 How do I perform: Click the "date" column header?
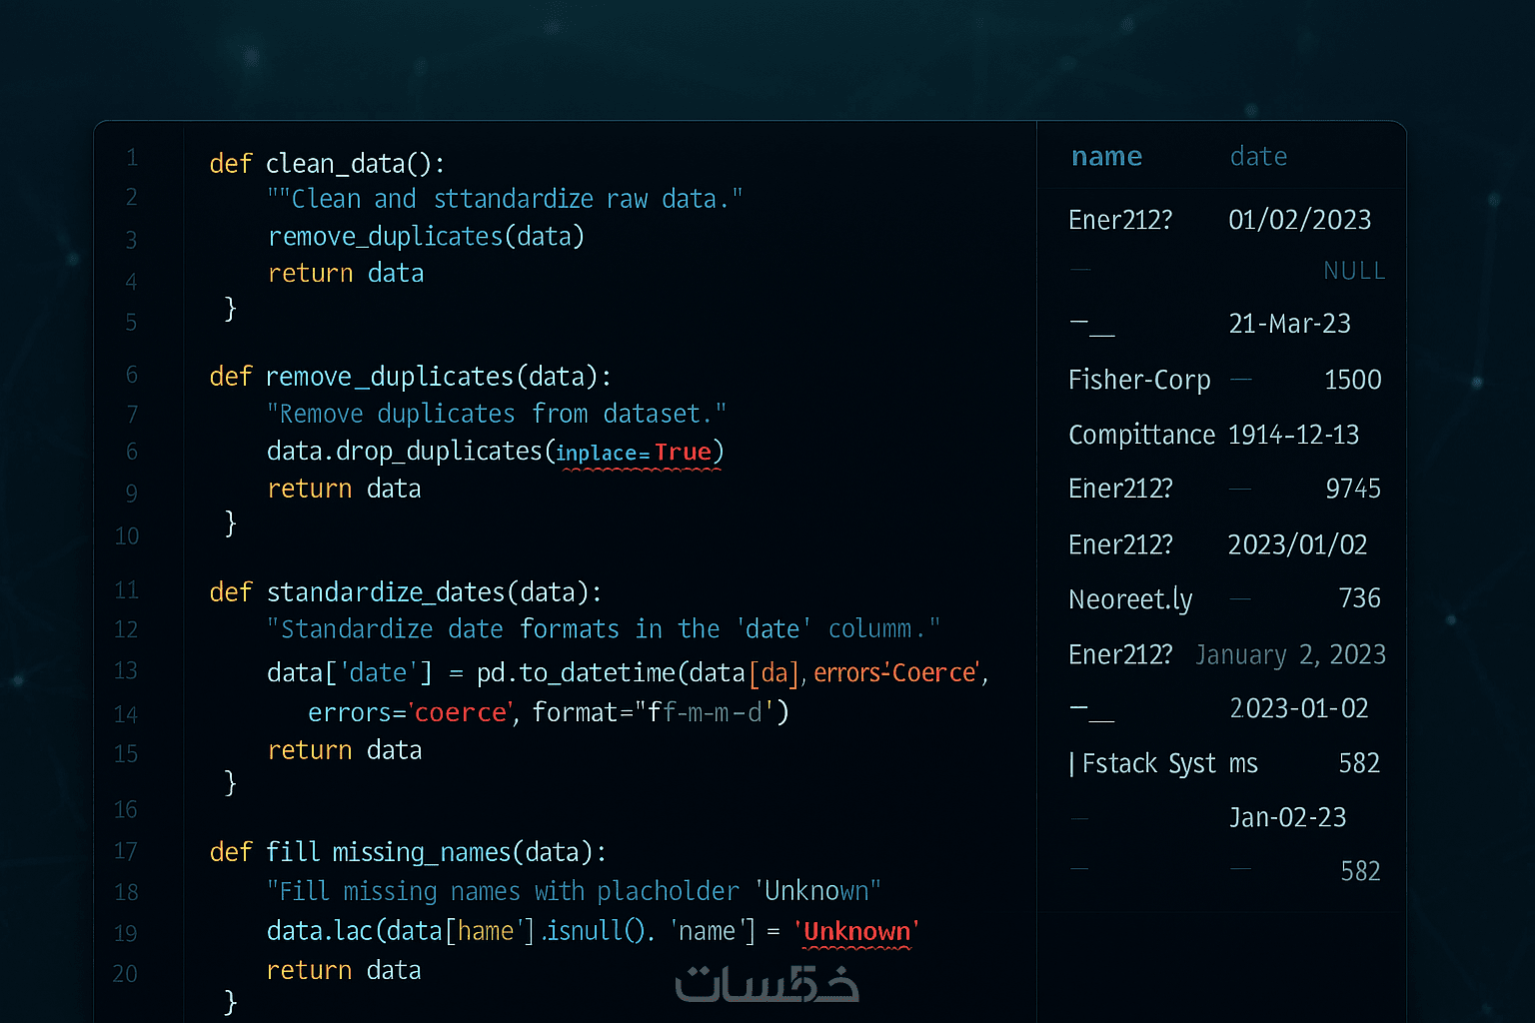[1258, 157]
